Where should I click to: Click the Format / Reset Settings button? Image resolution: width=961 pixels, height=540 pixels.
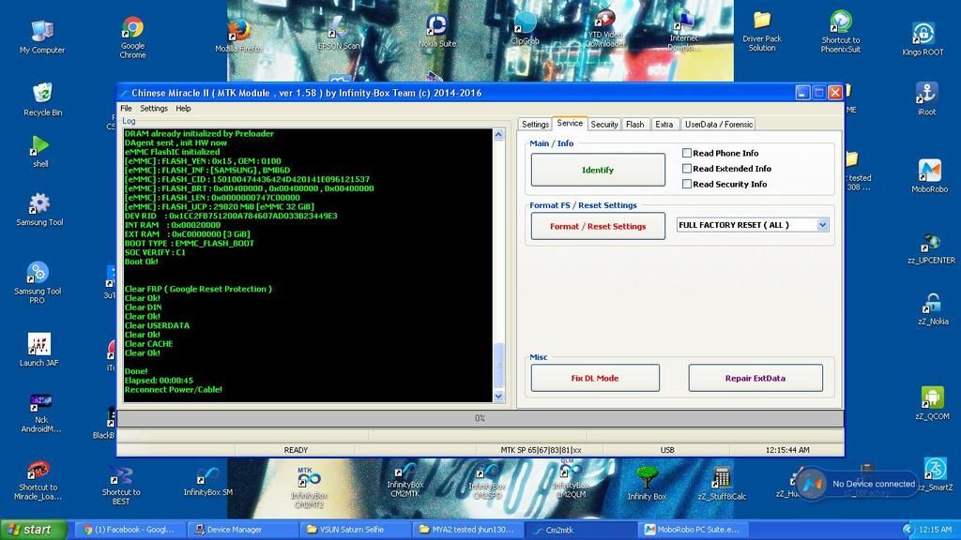pyautogui.click(x=598, y=226)
